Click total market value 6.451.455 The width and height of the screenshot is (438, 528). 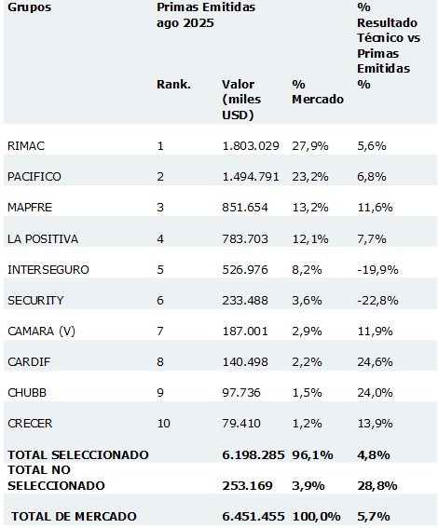253,516
